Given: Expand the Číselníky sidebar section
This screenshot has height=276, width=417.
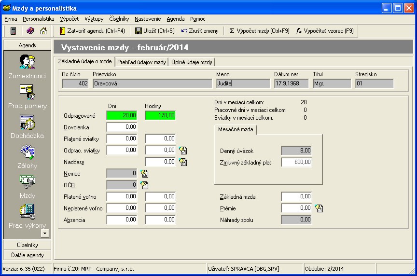Looking at the screenshot, I should 28,245.
